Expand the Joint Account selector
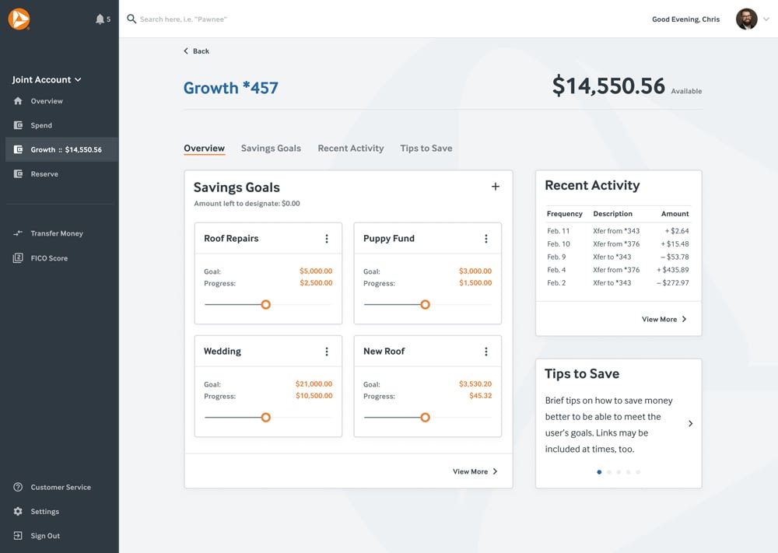Image resolution: width=778 pixels, height=553 pixels. (47, 79)
